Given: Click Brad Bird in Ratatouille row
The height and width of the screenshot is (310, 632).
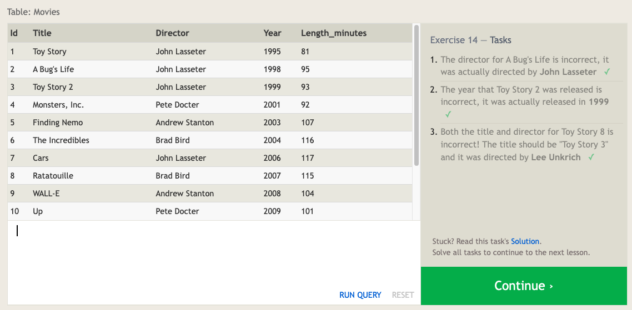Looking at the screenshot, I should pyautogui.click(x=173, y=176).
